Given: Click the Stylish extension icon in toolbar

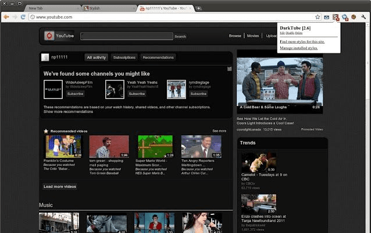Looking at the screenshot, I should (336, 17).
